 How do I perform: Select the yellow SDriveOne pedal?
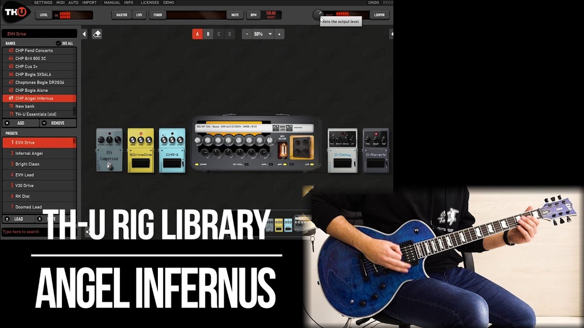[x=141, y=150]
